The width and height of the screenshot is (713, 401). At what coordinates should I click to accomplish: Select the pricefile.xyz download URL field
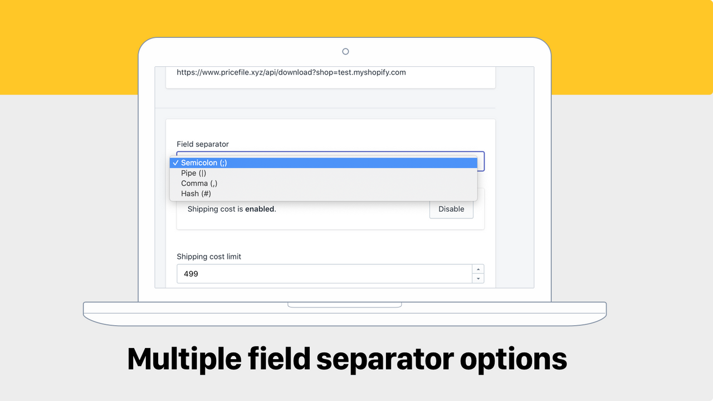(x=330, y=72)
